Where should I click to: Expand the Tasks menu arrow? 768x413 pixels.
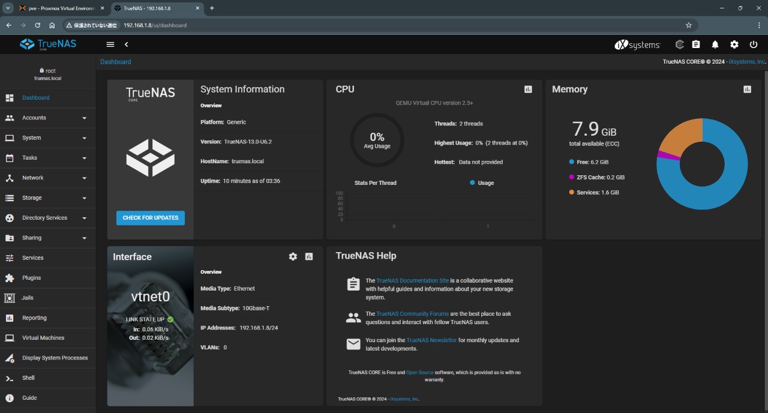point(85,158)
